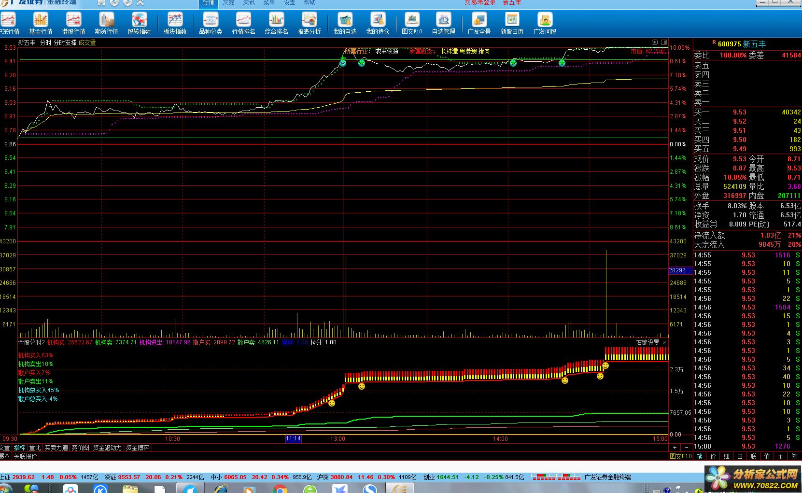
Task: Open 港股行情 Hong Kong stocks icon
Action: pyautogui.click(x=73, y=23)
